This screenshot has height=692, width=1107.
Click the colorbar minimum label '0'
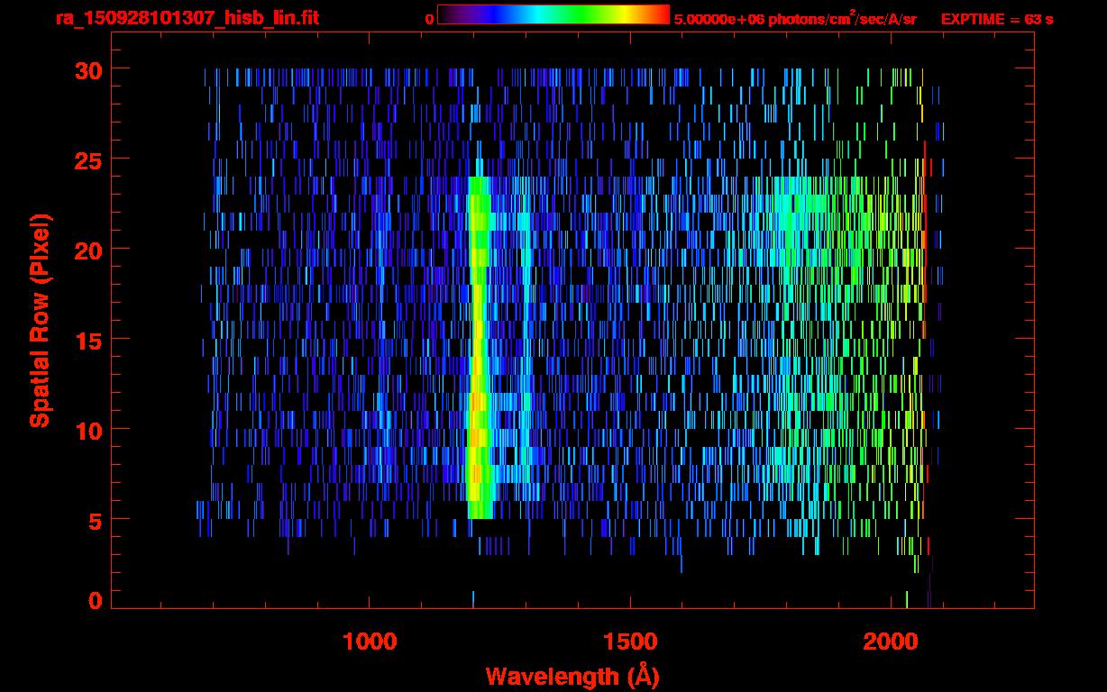429,19
